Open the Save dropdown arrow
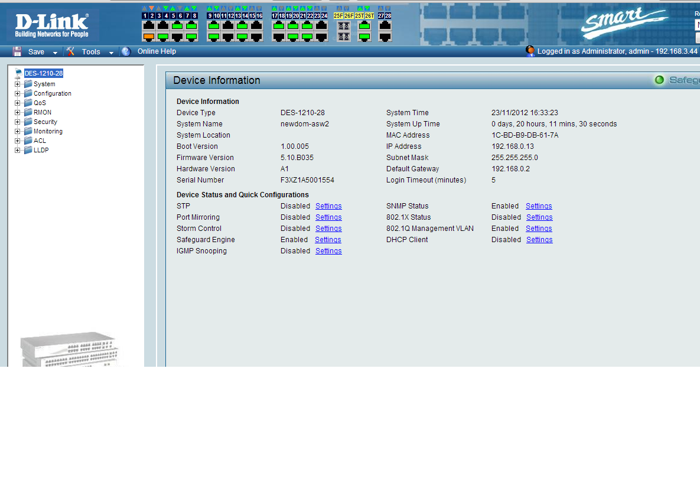 [x=55, y=53]
